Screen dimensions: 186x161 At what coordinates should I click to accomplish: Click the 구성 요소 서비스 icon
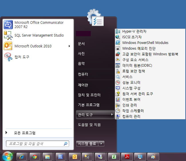click(118, 60)
